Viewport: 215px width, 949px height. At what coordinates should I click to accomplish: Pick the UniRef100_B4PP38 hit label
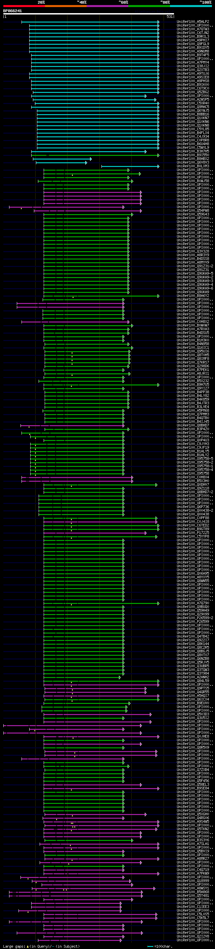point(193,392)
